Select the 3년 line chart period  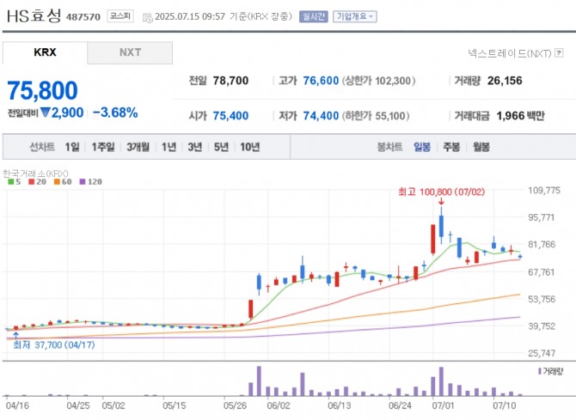pyautogui.click(x=195, y=147)
